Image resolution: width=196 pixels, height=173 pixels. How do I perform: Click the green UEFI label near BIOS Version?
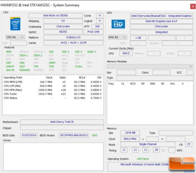point(95,135)
